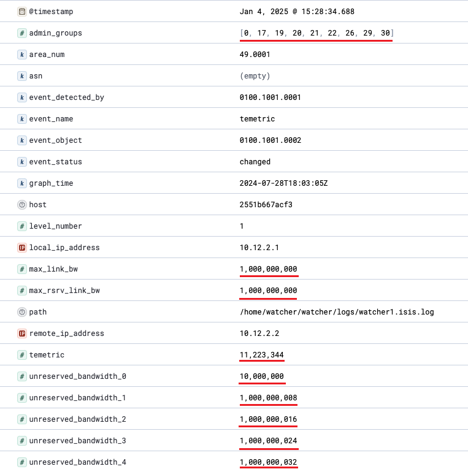Click the keyword icon for event_name

tap(22, 119)
